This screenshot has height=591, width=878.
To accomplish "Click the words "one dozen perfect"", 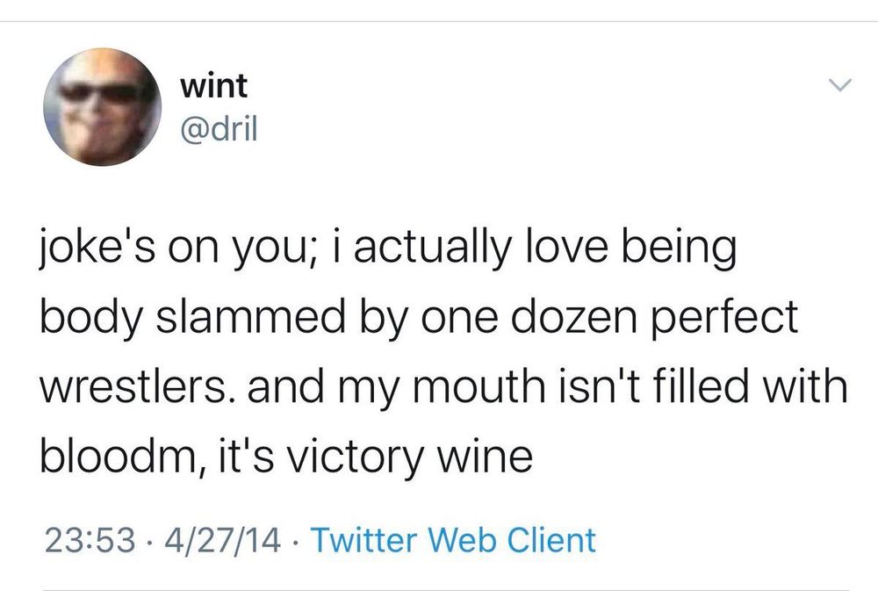I will 608,317.
